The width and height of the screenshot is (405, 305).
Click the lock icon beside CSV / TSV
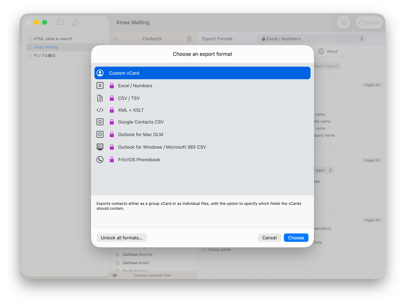pos(112,98)
